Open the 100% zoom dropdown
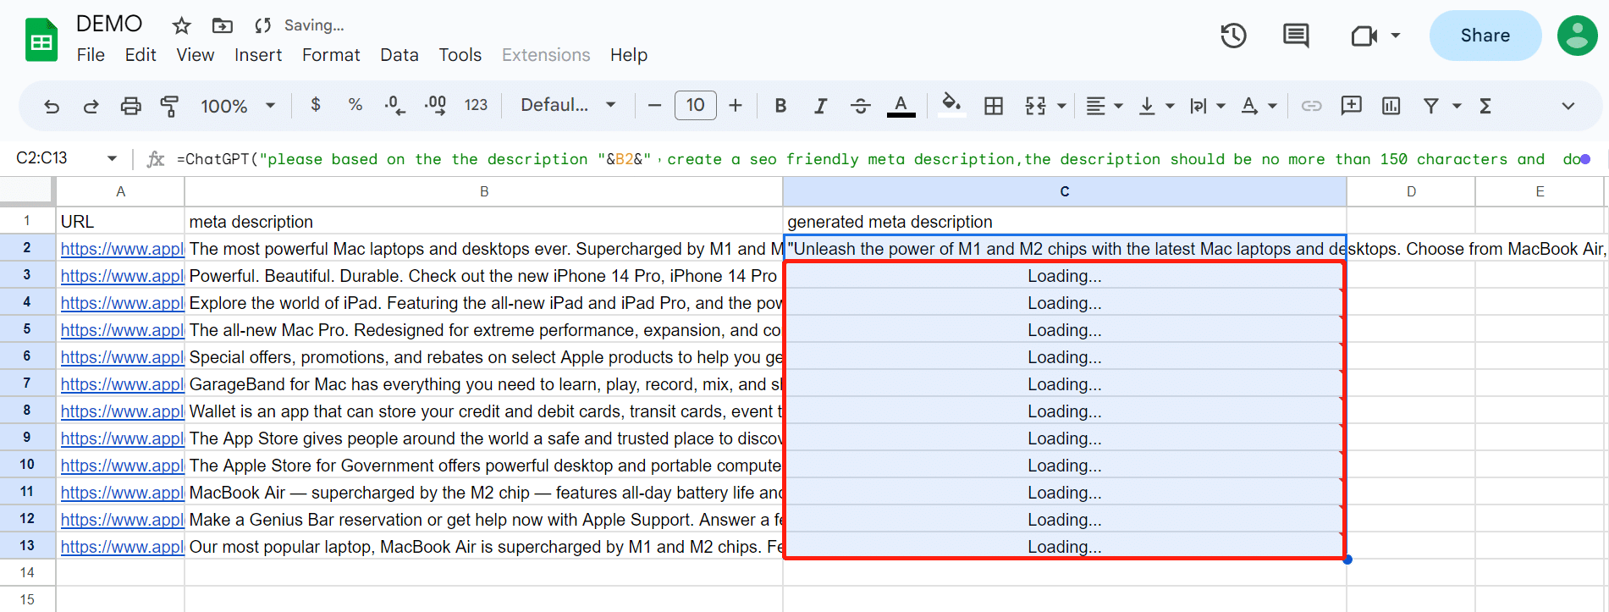The width and height of the screenshot is (1609, 612). pos(237,106)
